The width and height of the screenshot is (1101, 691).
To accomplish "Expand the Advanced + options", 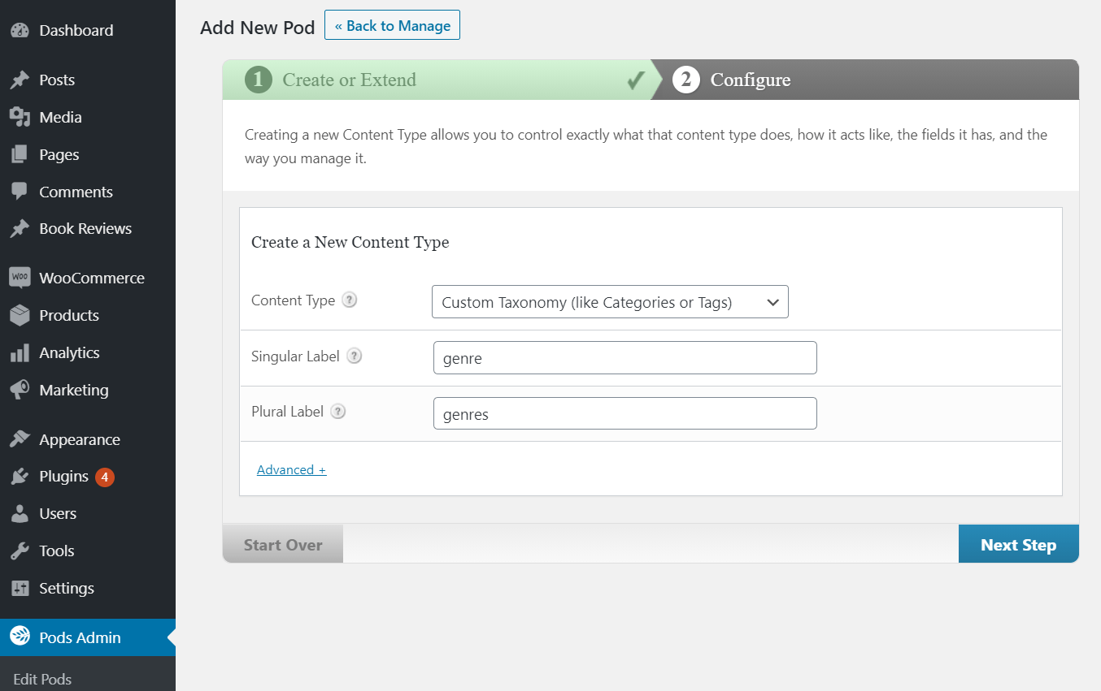I will (291, 469).
